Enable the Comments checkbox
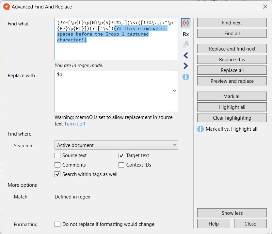Image resolution: width=272 pixels, height=234 pixels. [x=57, y=165]
